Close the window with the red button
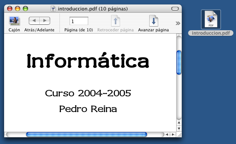Viewport: 236px width, 144px height. tap(10, 9)
